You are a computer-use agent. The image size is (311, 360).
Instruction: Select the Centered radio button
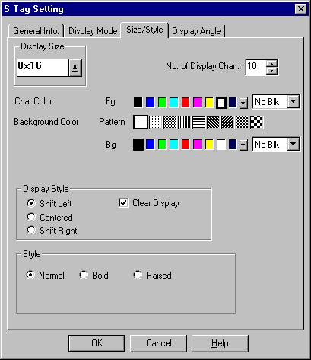tap(31, 217)
